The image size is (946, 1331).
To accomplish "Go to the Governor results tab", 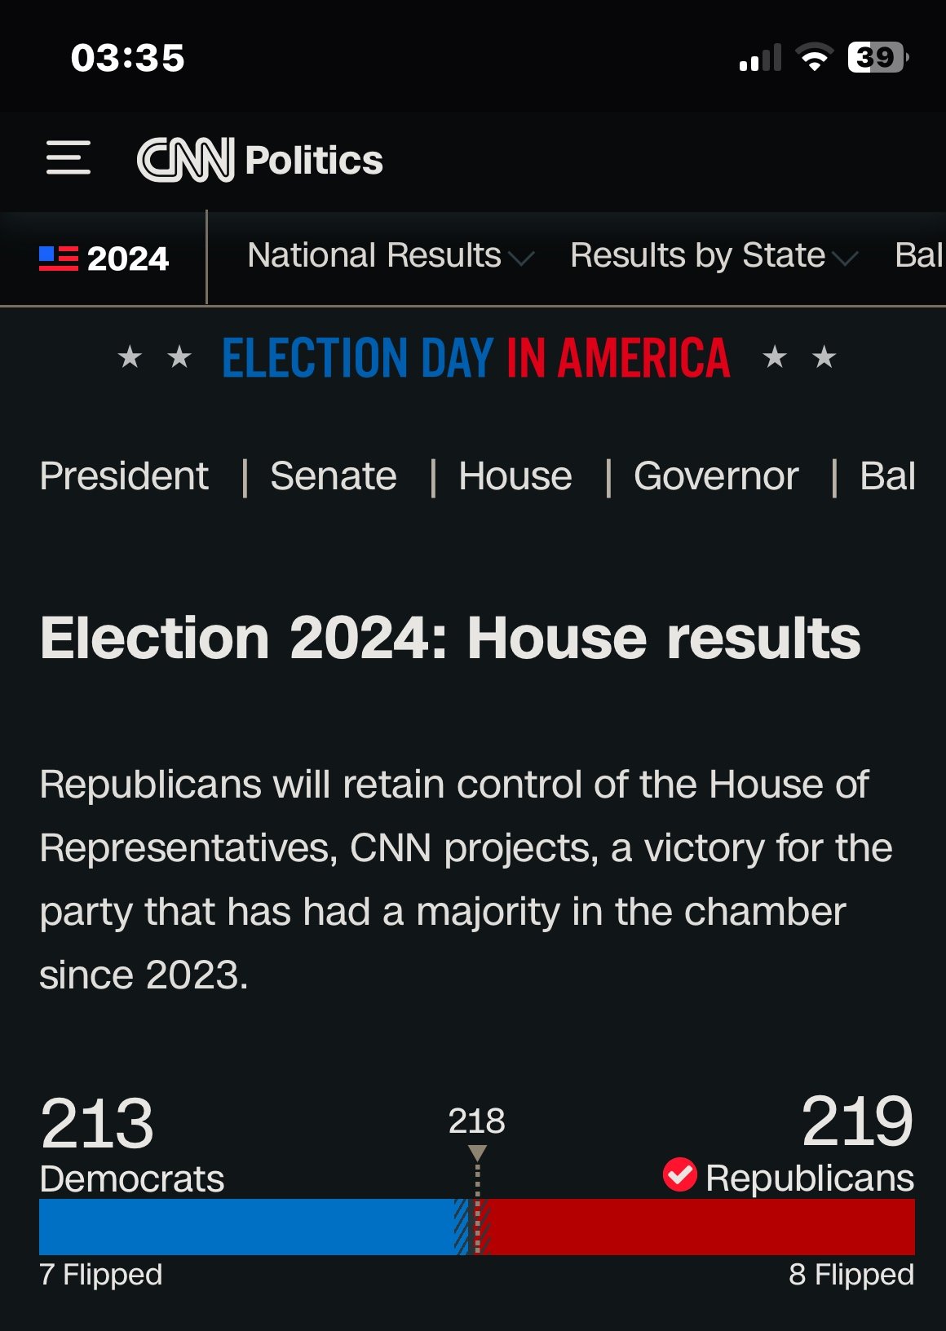I will pyautogui.click(x=716, y=476).
